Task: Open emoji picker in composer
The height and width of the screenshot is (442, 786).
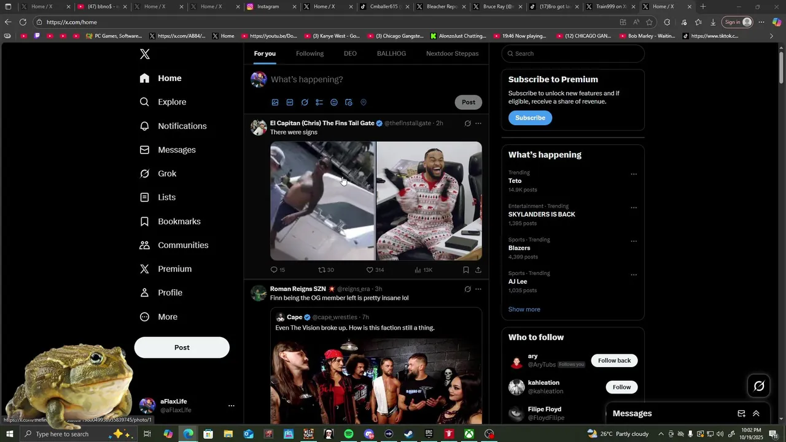Action: tap(334, 103)
